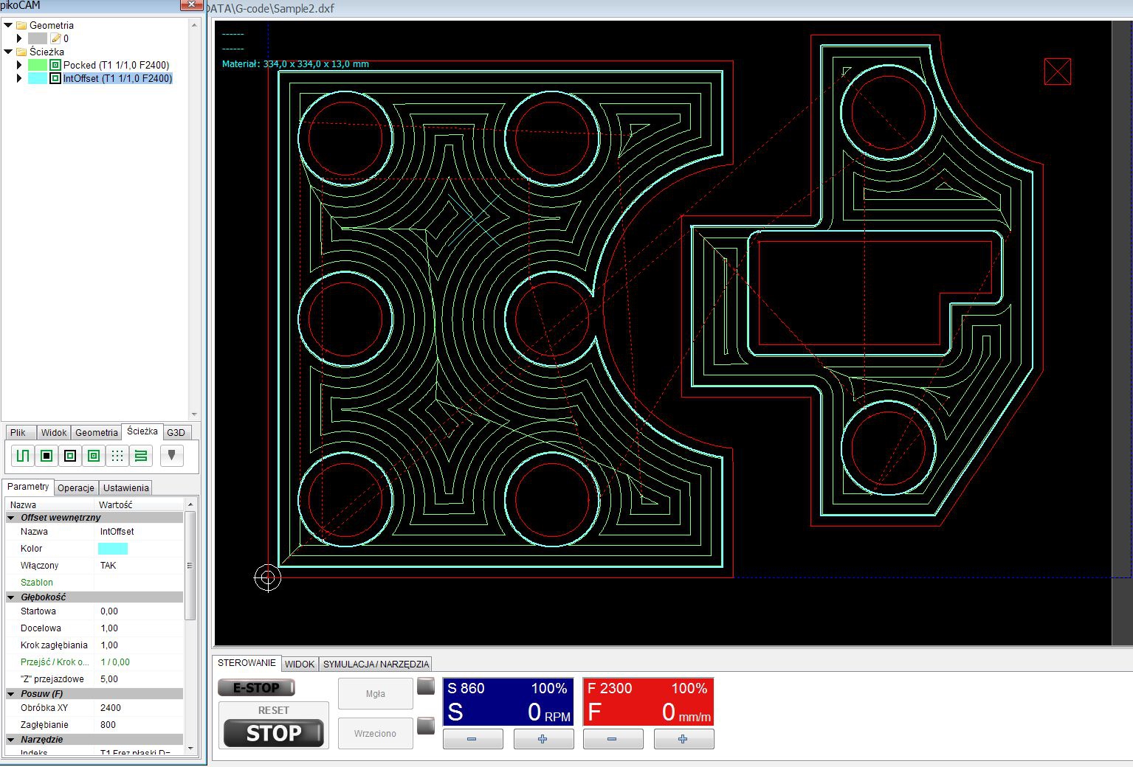Viewport: 1133px width, 767px height.
Task: Click the parameter list scrollbar down arrow
Action: (x=190, y=749)
